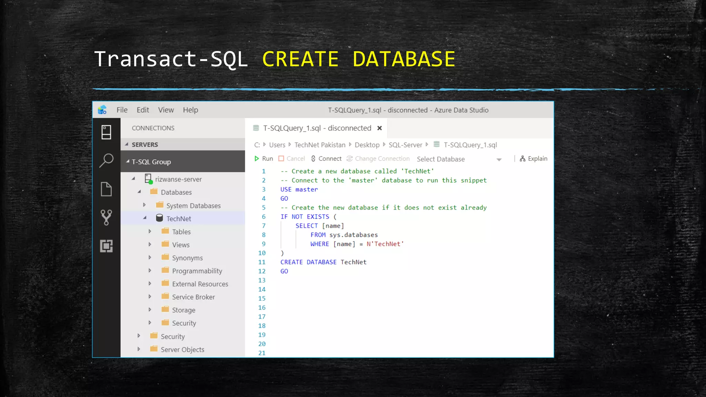Click line number 6 in gutter
706x397 pixels.
click(264, 216)
